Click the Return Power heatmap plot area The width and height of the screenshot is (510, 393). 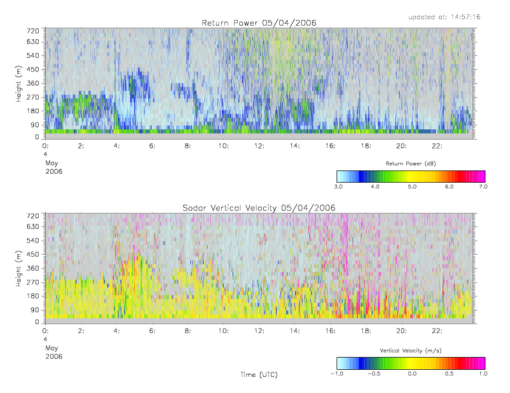click(x=259, y=84)
